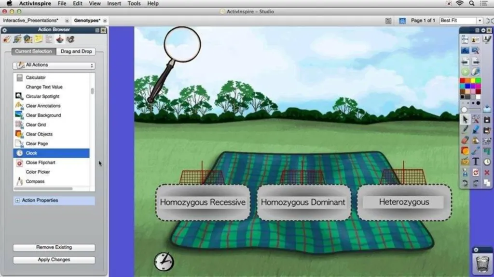Click the green play button in toolbox
The width and height of the screenshot is (494, 277).
point(465,71)
